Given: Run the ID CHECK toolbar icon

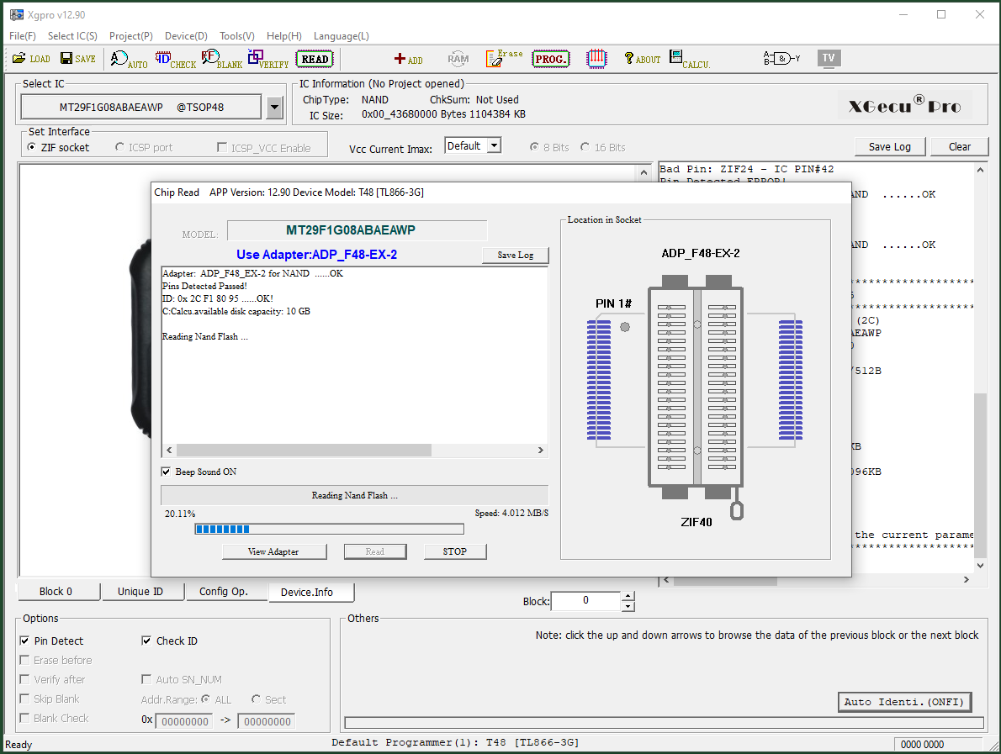Looking at the screenshot, I should click(176, 60).
